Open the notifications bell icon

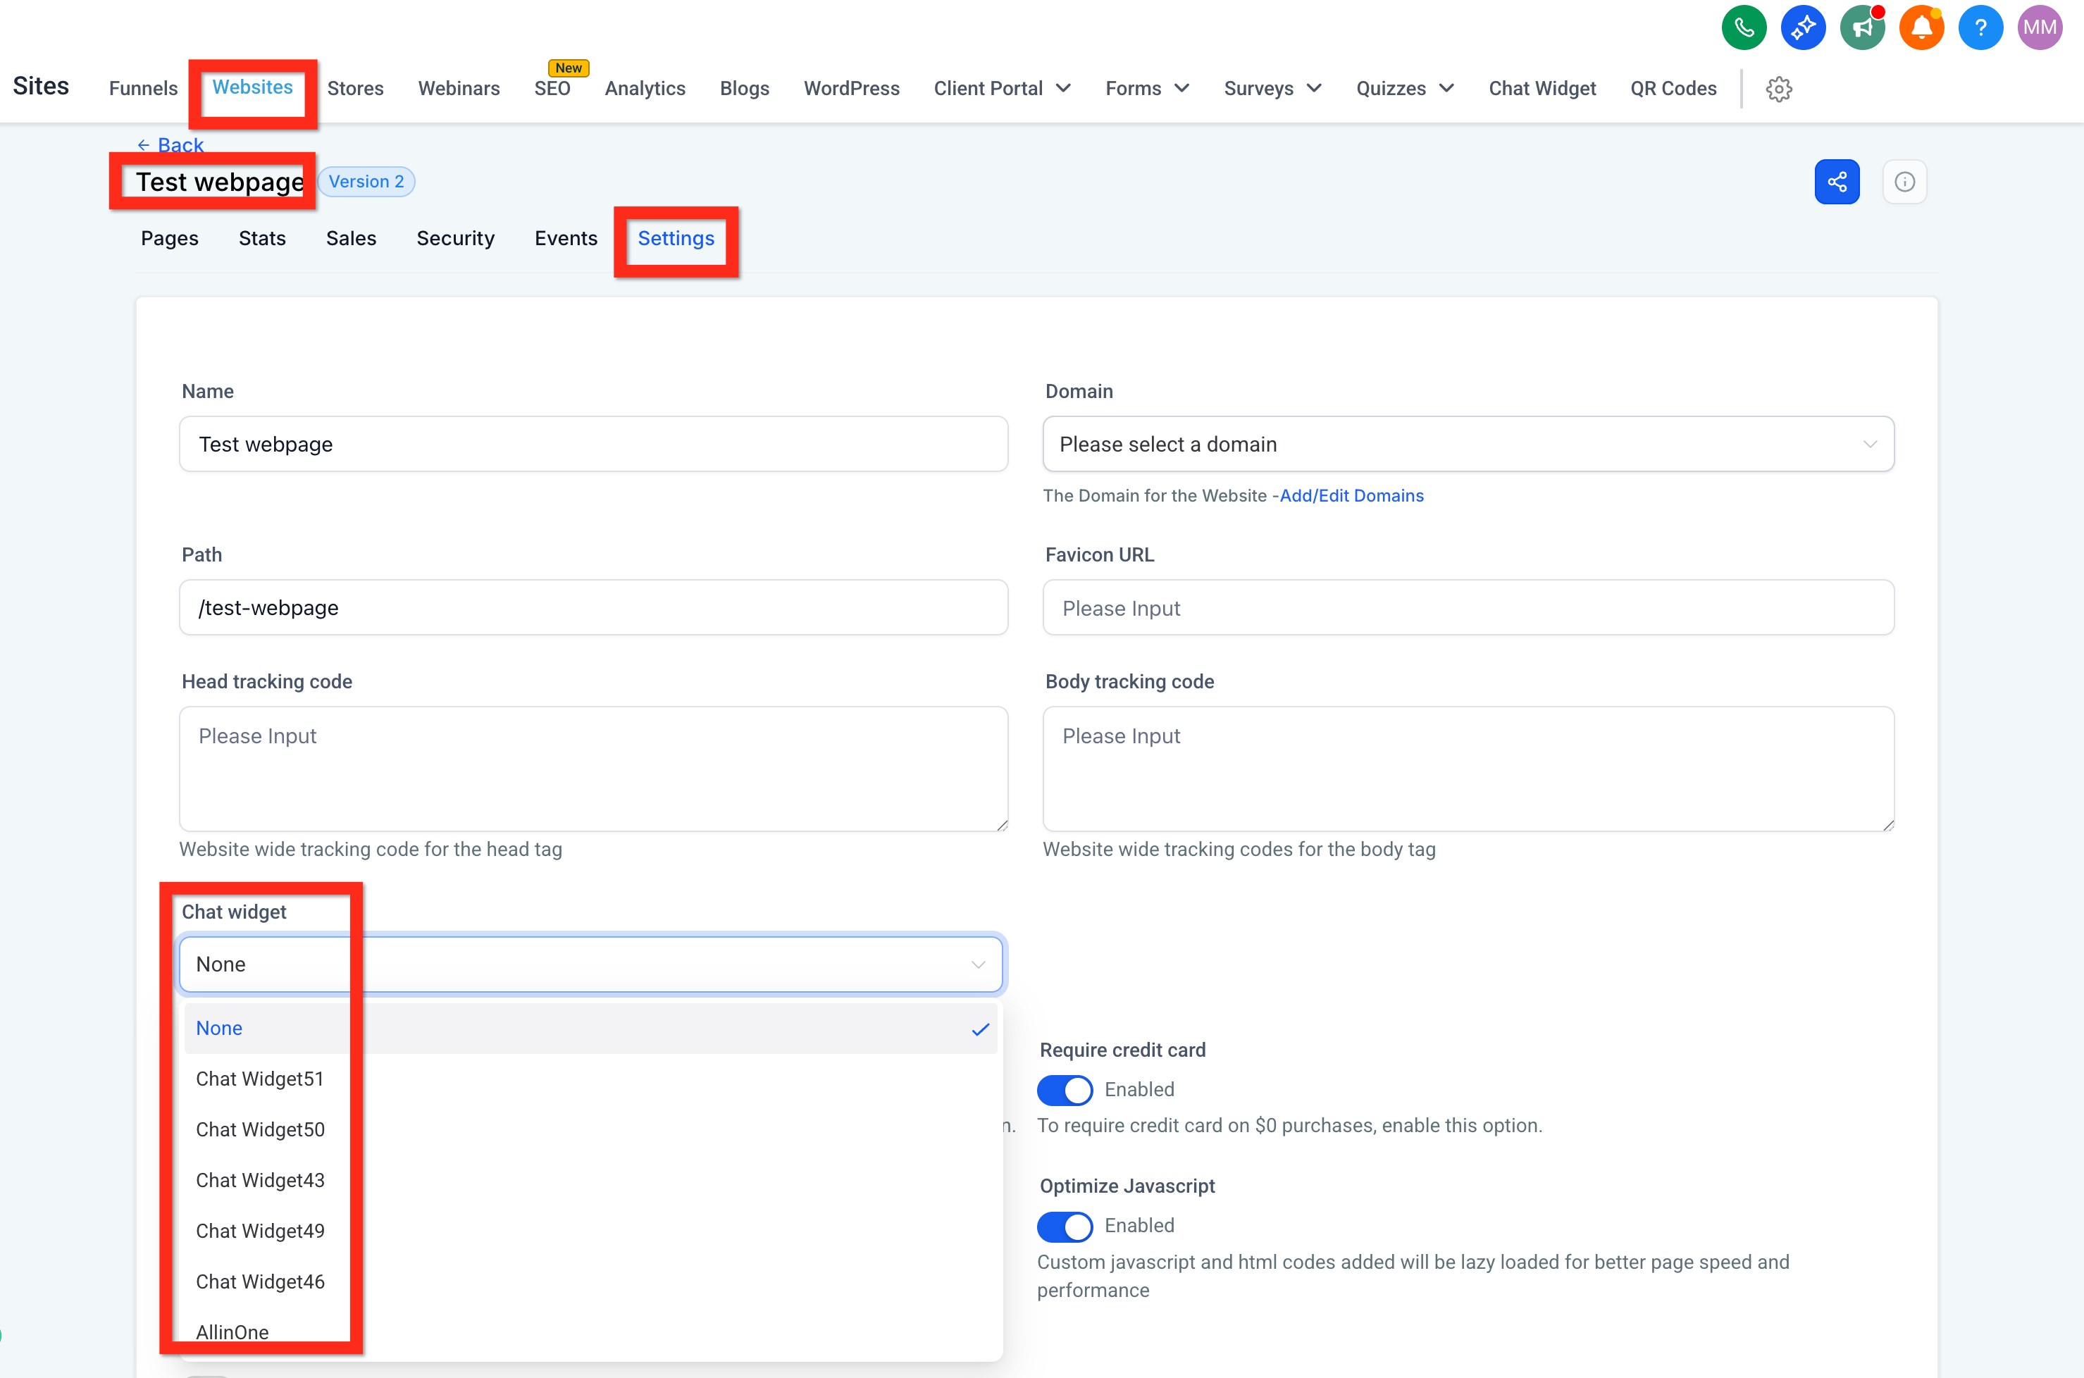pos(1921,26)
